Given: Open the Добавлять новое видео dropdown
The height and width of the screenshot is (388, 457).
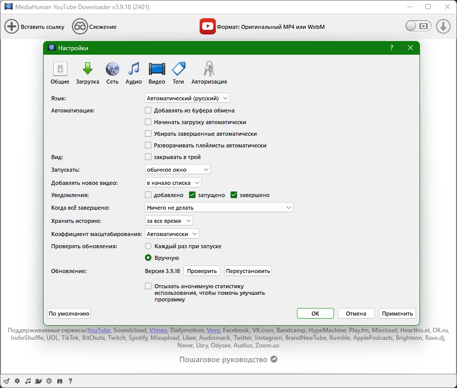Looking at the screenshot, I should point(173,183).
